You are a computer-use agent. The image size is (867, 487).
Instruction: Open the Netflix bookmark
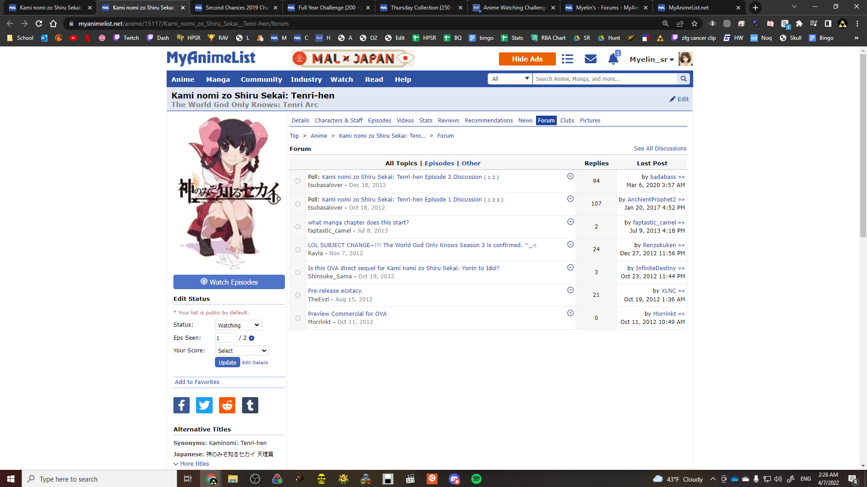pyautogui.click(x=88, y=38)
